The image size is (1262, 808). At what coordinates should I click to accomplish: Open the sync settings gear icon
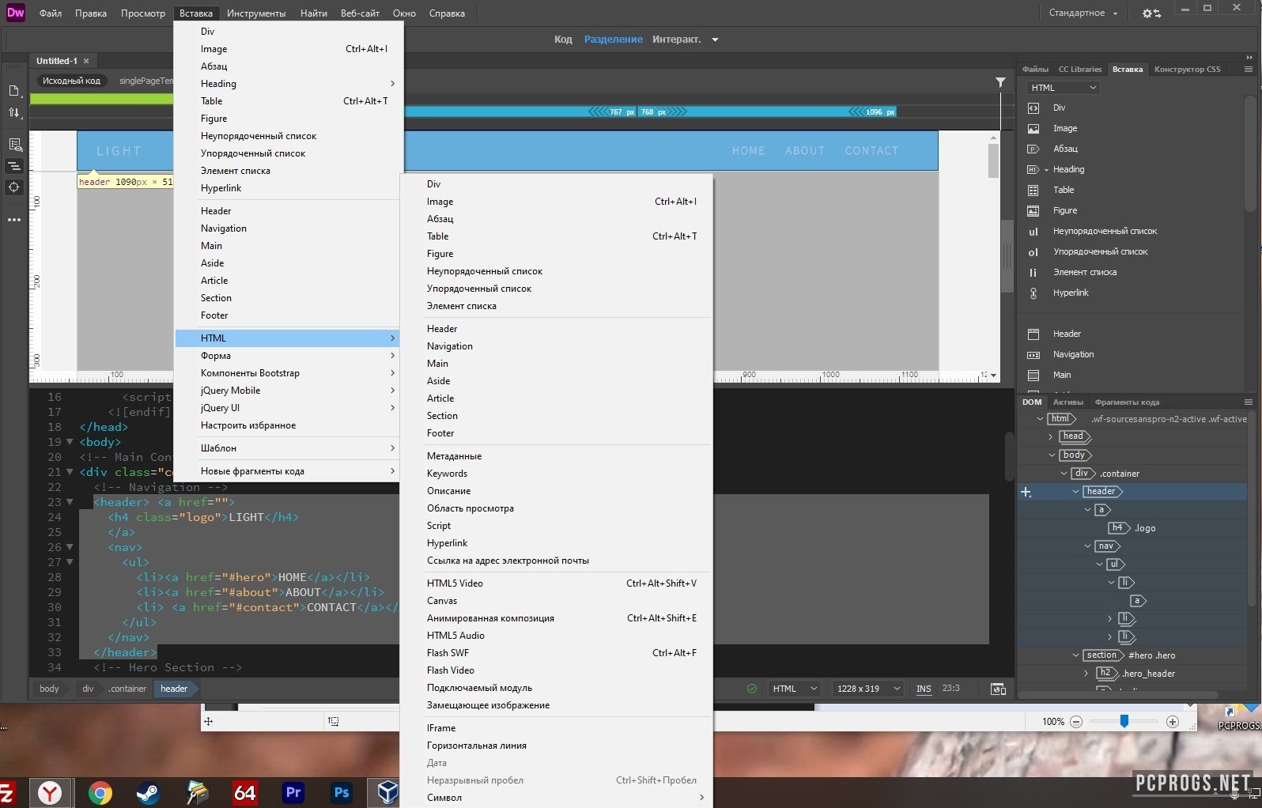pos(1151,13)
